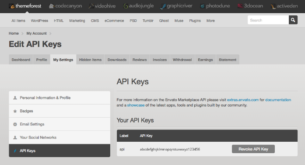Click the Revoke API Key button
The height and width of the screenshot is (165, 305).
(253, 149)
